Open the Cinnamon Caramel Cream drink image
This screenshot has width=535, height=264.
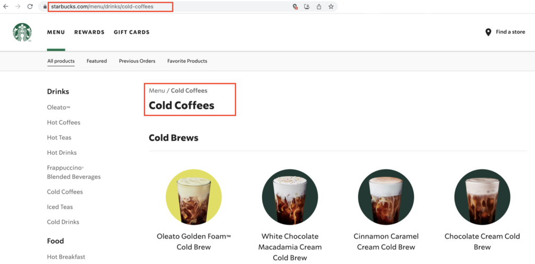(386, 197)
